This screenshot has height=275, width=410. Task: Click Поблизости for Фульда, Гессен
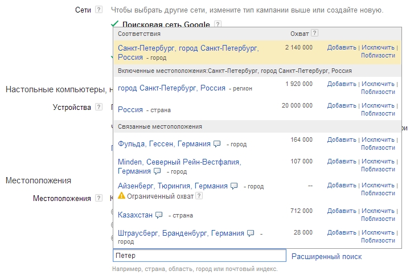click(x=378, y=147)
